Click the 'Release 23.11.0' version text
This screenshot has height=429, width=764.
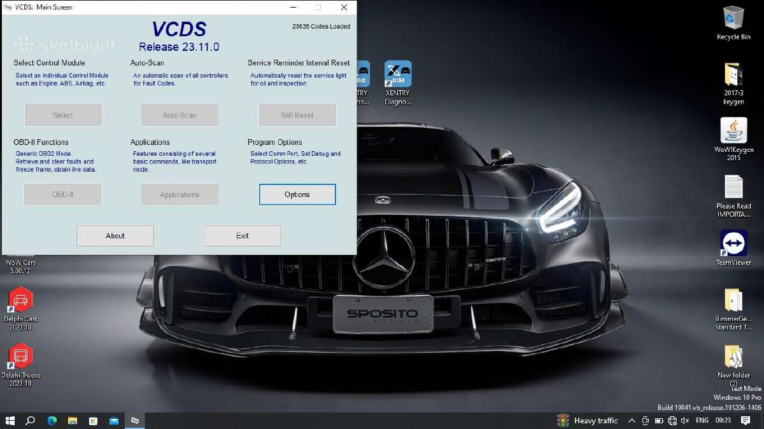pos(179,47)
